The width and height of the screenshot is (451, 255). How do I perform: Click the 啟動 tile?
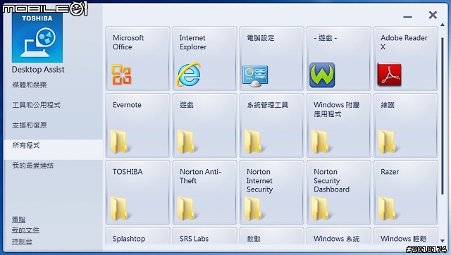pos(272,236)
